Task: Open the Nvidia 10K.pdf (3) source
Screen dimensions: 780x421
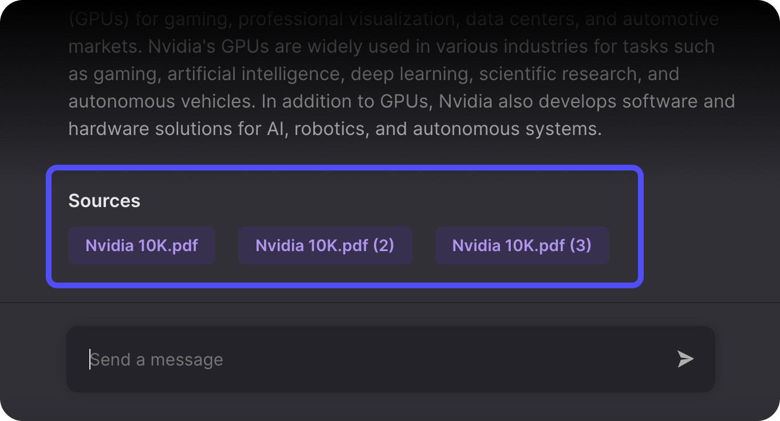Action: 522,245
